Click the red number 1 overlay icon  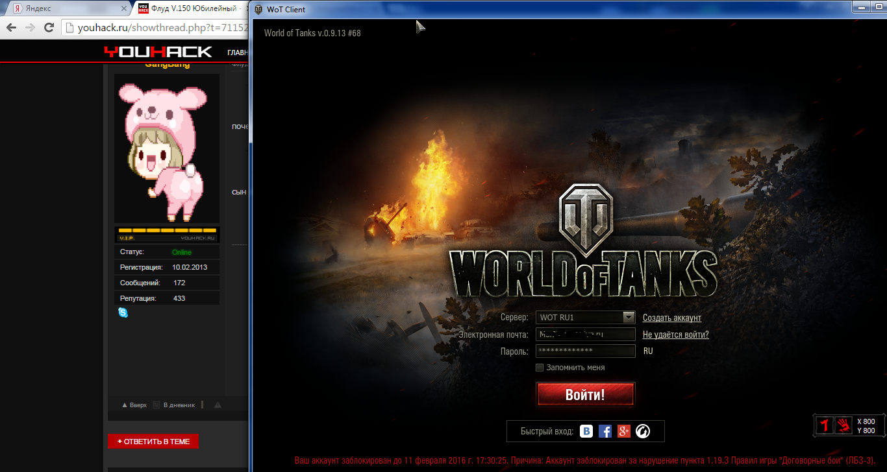coord(825,425)
